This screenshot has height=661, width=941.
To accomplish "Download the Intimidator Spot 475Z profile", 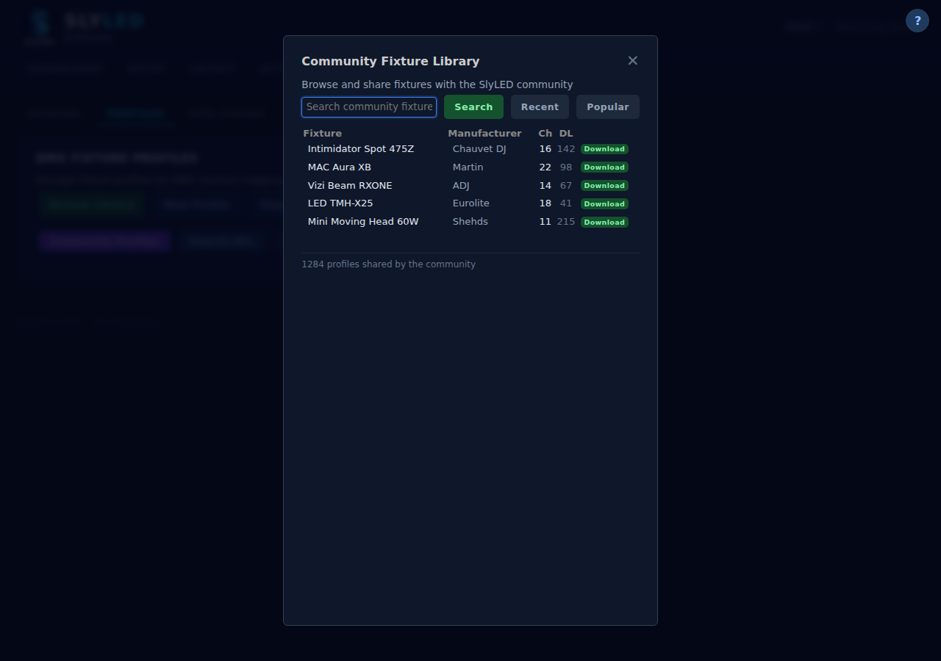I will (x=604, y=149).
